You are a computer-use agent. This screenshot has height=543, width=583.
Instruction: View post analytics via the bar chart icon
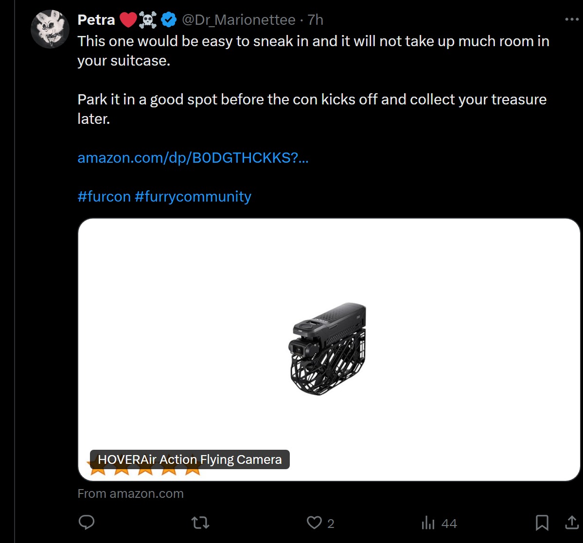(428, 523)
